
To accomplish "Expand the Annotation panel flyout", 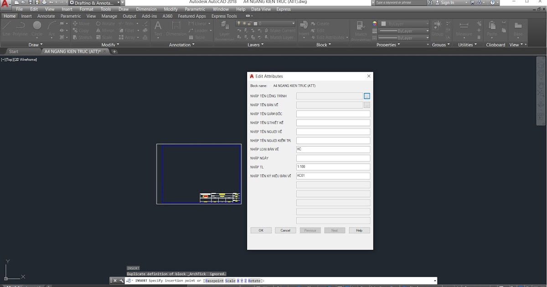I will [181, 45].
